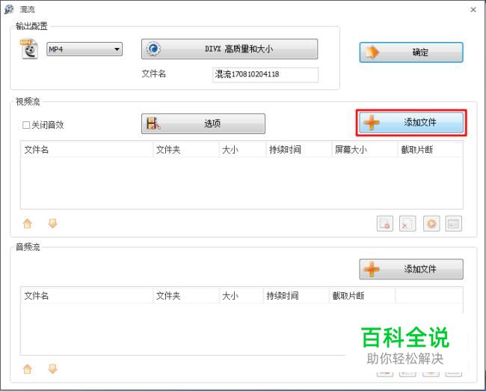Click 截取片断 header in audio list
This screenshot has width=486, height=391.
[x=362, y=295]
